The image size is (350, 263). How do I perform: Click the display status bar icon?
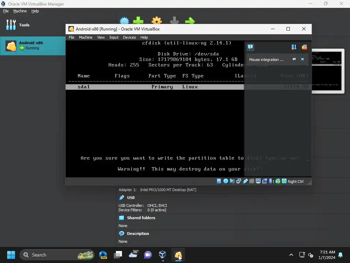click(x=258, y=181)
